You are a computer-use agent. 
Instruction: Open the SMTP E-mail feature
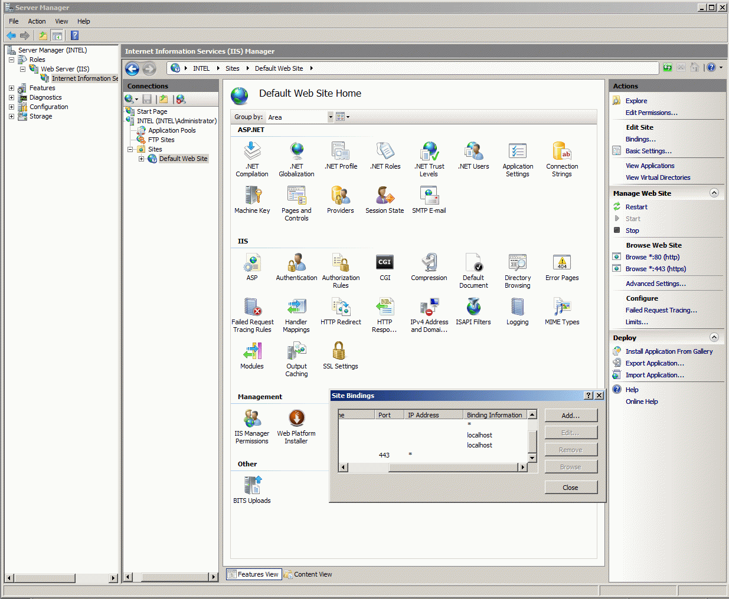429,200
